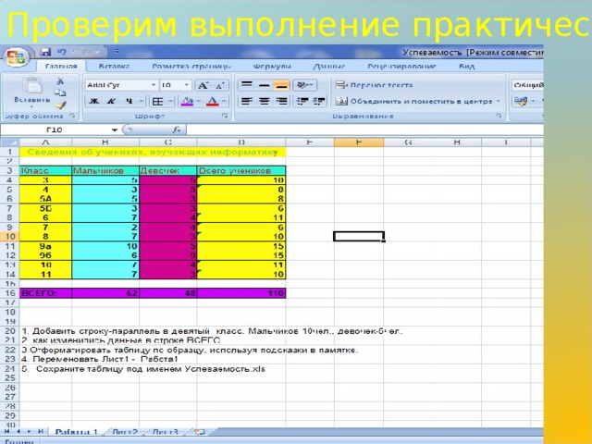
Task: Click the insert function fx icon
Action: tap(177, 129)
